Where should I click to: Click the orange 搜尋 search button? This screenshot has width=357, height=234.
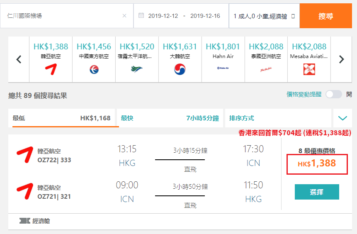point(325,16)
